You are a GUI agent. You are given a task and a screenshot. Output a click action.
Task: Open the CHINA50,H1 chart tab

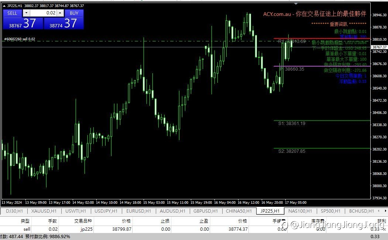pyautogui.click(x=239, y=211)
